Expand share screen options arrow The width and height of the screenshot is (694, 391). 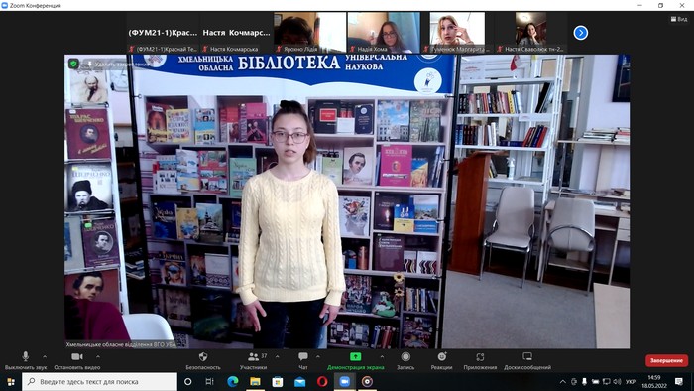382,356
